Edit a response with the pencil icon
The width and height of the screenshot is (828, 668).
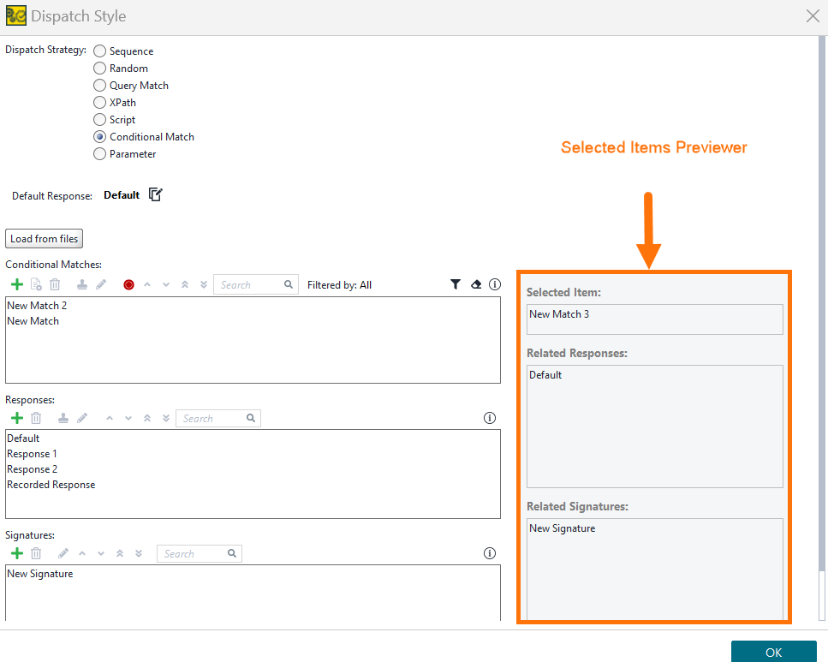[82, 418]
